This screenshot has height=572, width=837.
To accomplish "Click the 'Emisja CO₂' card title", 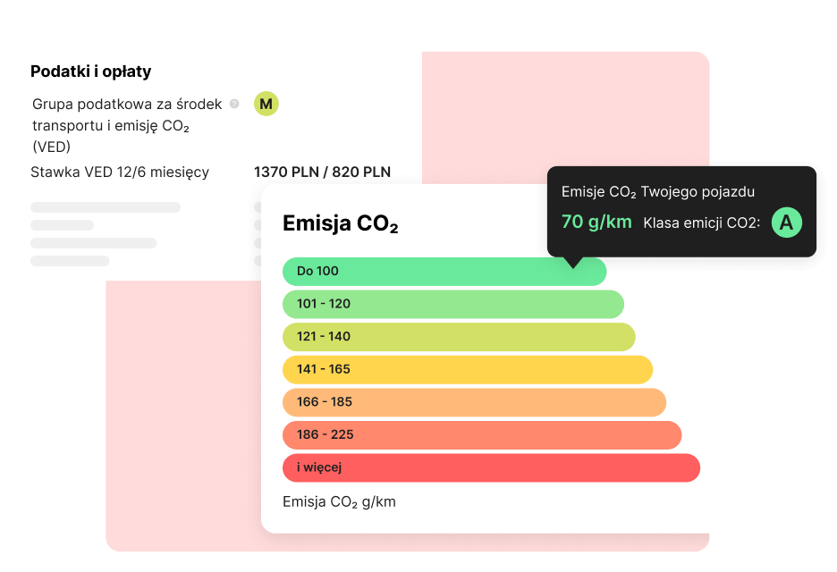I will click(x=340, y=224).
